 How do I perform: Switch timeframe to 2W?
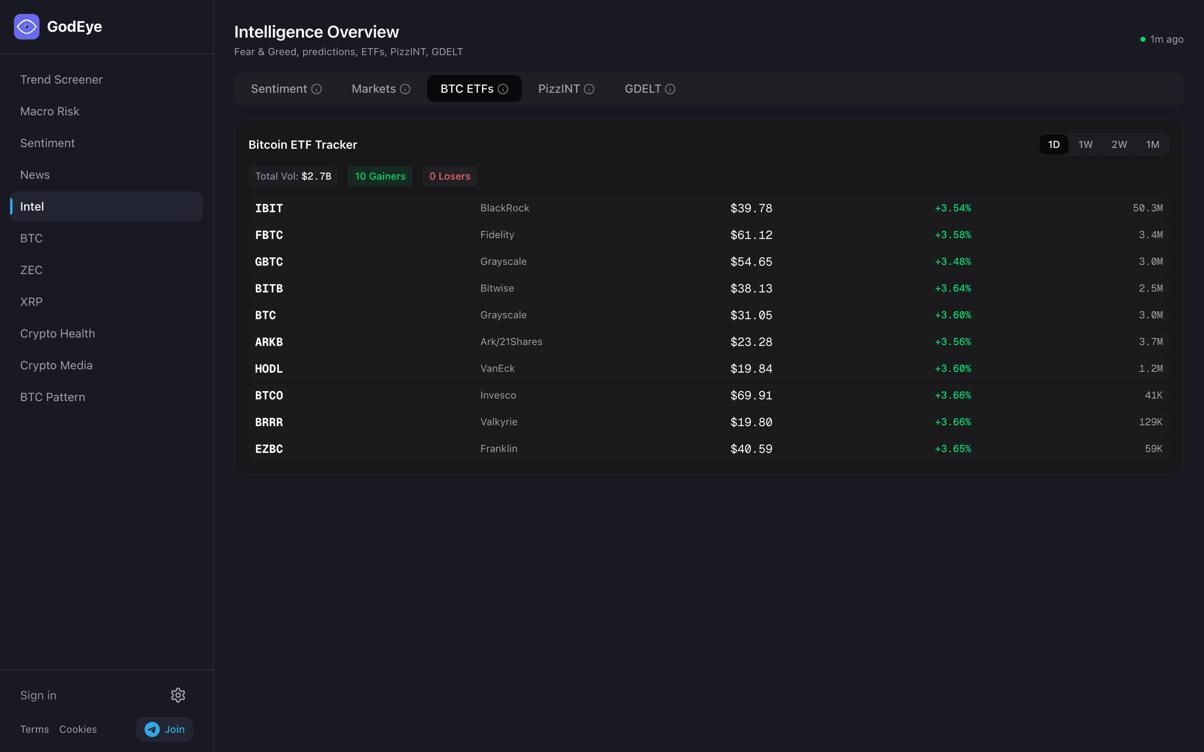1119,145
